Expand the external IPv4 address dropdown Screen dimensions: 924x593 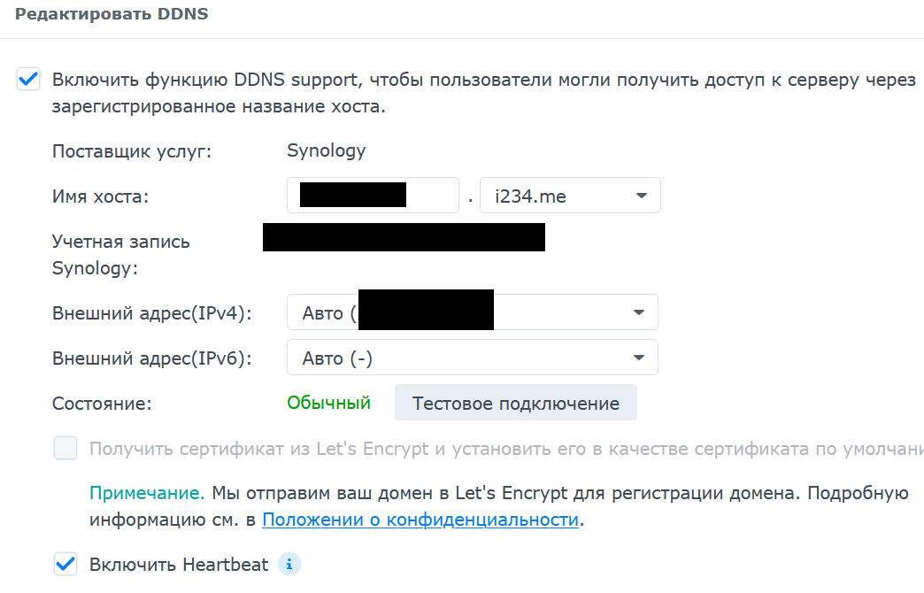coord(472,312)
